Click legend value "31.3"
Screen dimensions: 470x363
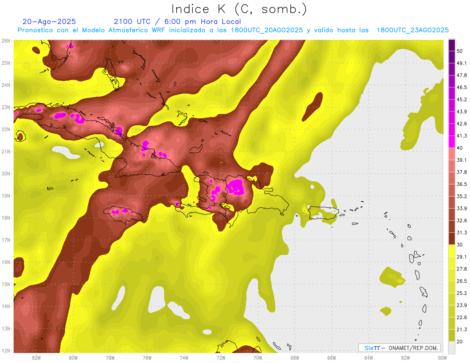tap(462, 233)
